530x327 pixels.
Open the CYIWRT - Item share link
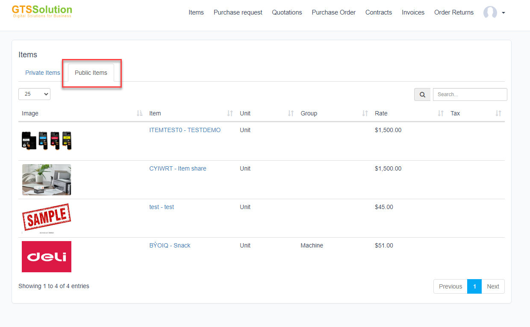(177, 168)
